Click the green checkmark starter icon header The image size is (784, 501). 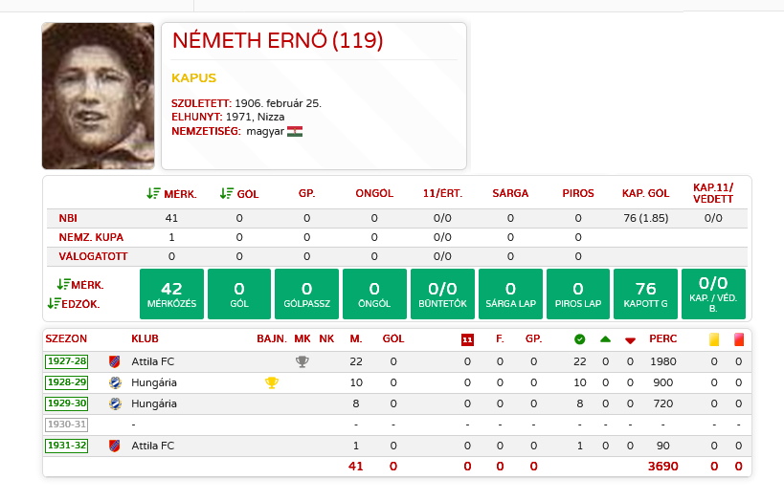tap(579, 339)
